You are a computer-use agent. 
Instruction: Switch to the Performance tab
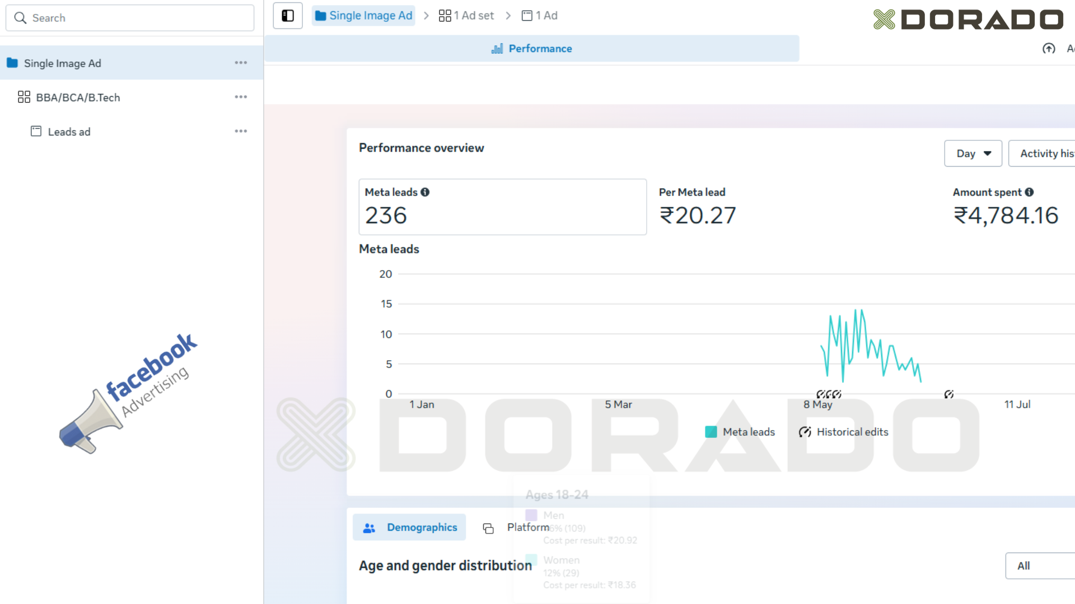click(x=531, y=49)
